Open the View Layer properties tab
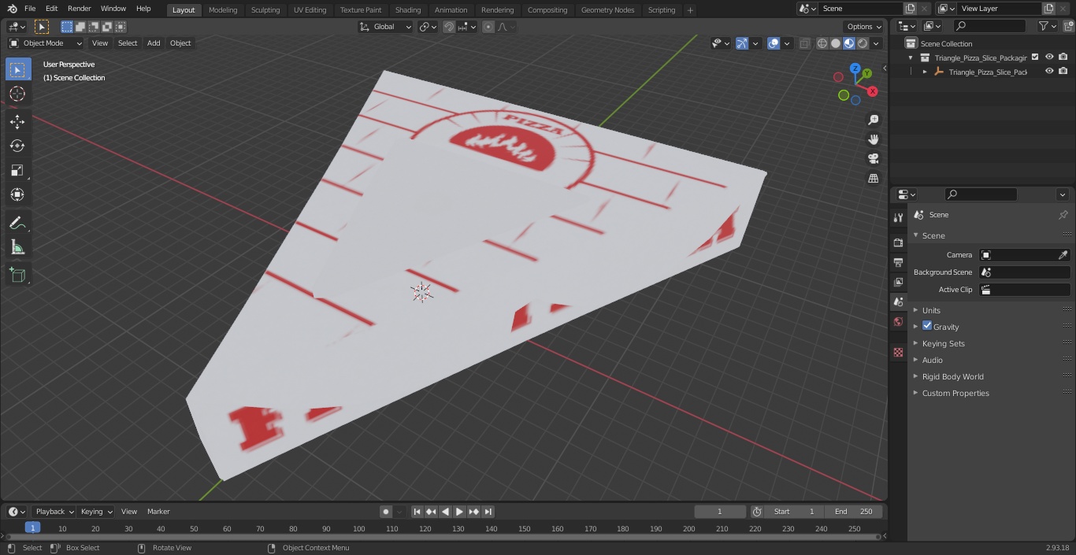Screen dimensions: 1076x555 (x=898, y=282)
